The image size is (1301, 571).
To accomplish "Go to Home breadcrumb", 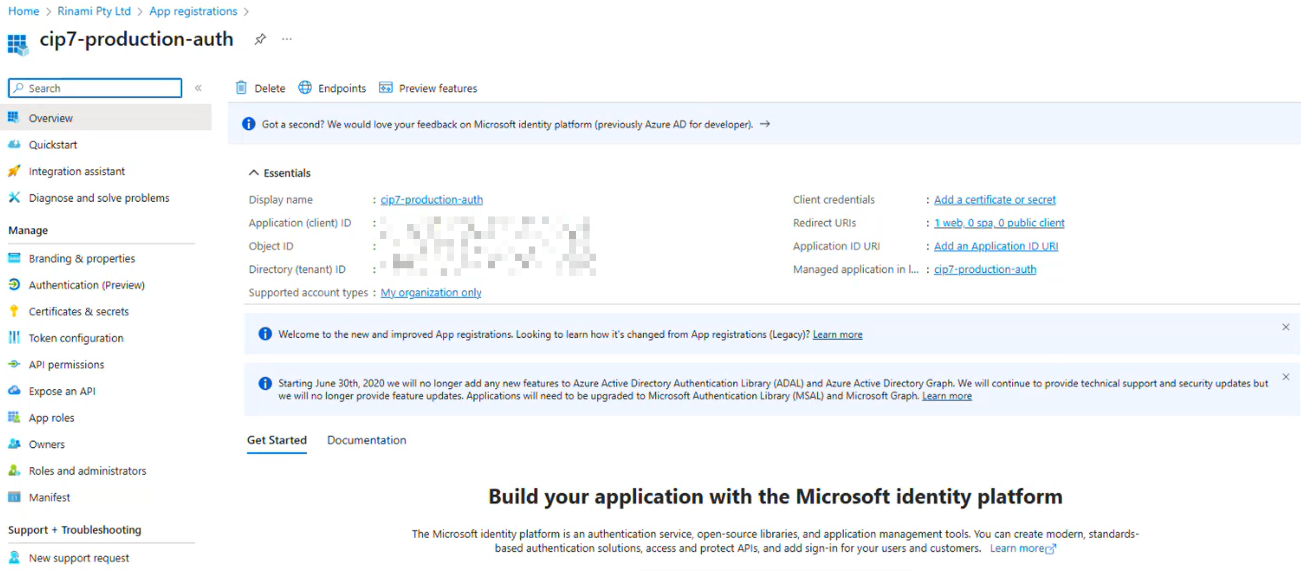I will (24, 11).
